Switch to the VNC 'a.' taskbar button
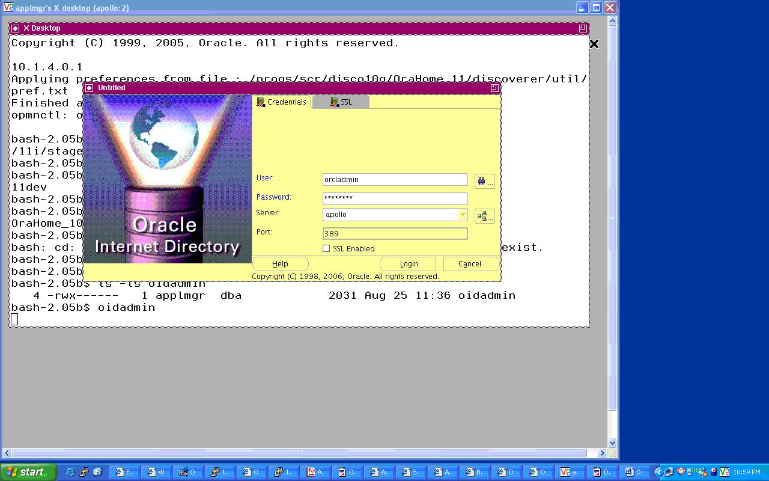This screenshot has height=481, width=769. pos(570,472)
